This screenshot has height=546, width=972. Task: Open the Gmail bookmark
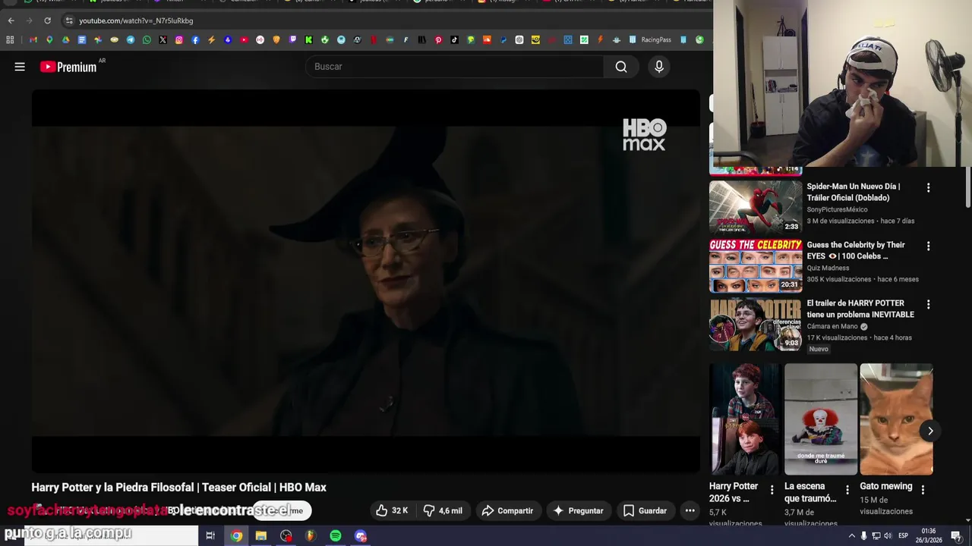pyautogui.click(x=33, y=39)
